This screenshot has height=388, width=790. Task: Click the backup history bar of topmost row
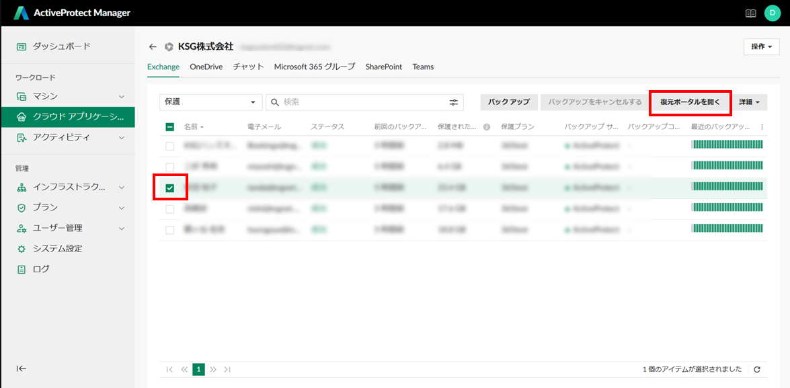click(x=728, y=145)
